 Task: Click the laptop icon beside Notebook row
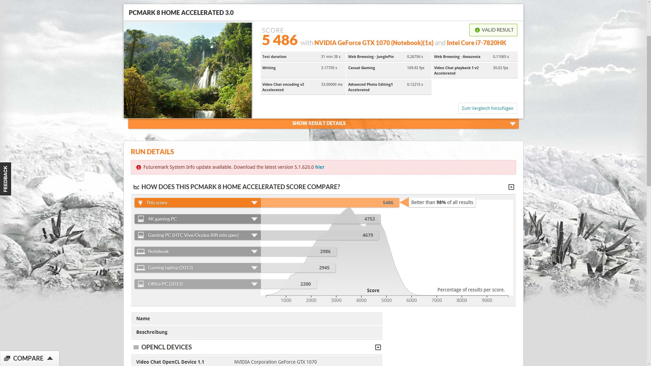tap(141, 251)
